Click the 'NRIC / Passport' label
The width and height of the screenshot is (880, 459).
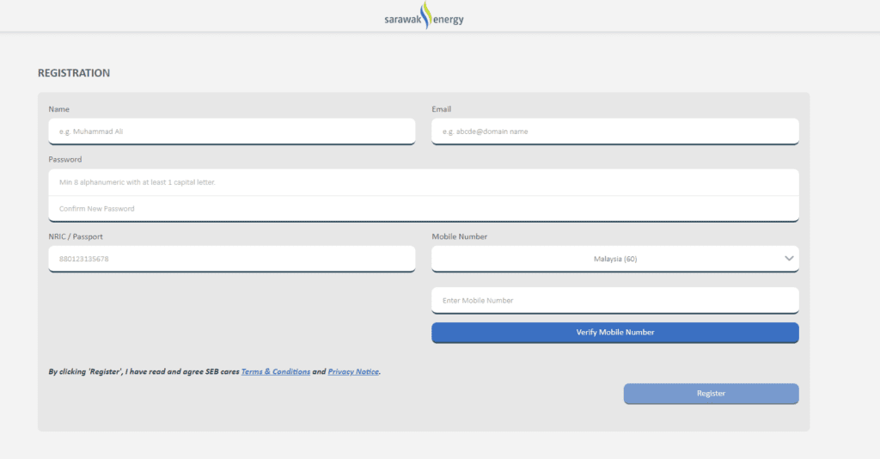pyautogui.click(x=76, y=236)
